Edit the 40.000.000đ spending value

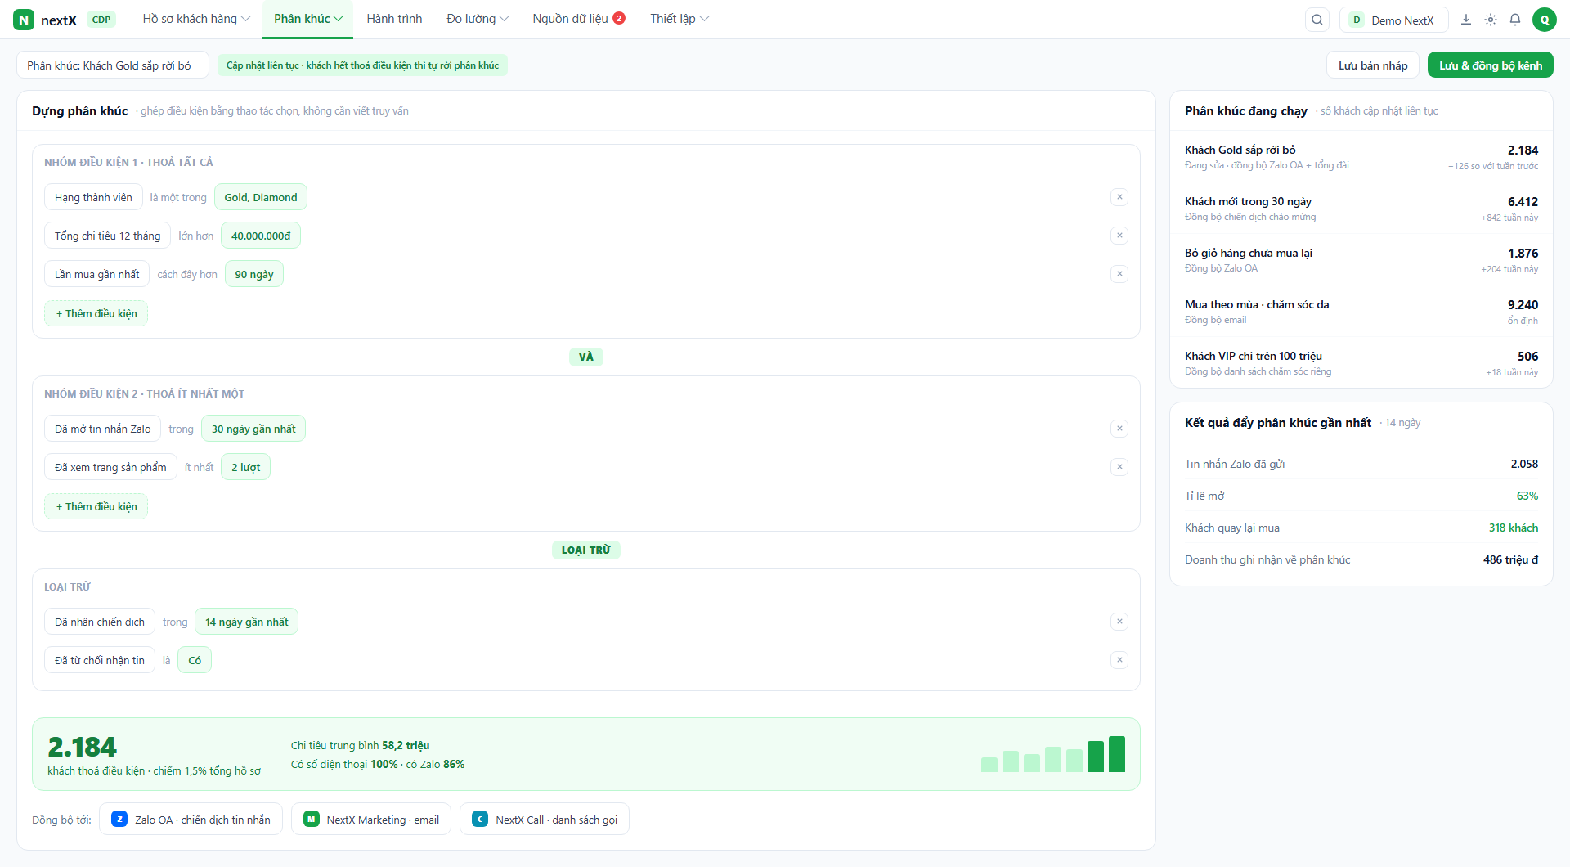pos(261,236)
